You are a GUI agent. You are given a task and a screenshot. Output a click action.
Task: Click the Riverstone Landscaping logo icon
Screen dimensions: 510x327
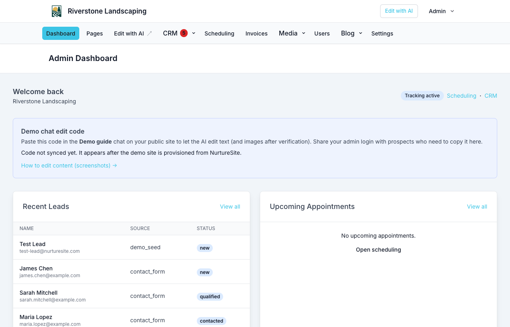(x=57, y=11)
